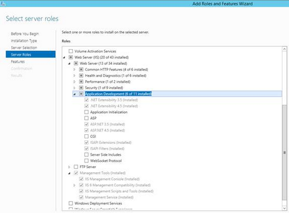Screen dimensions: 289x213
Task: Click the Confirmation step in the sidebar
Action: pyautogui.click(x=21, y=69)
